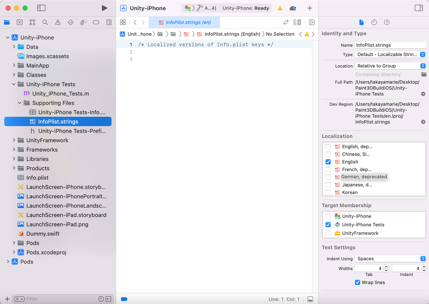This screenshot has height=304, width=429.
Task: Open the warning badge in the activity bar
Action: (x=280, y=8)
